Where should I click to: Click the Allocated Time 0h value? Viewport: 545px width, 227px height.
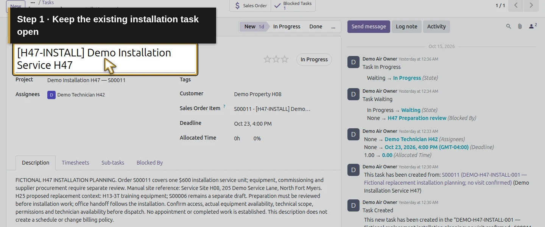[237, 138]
